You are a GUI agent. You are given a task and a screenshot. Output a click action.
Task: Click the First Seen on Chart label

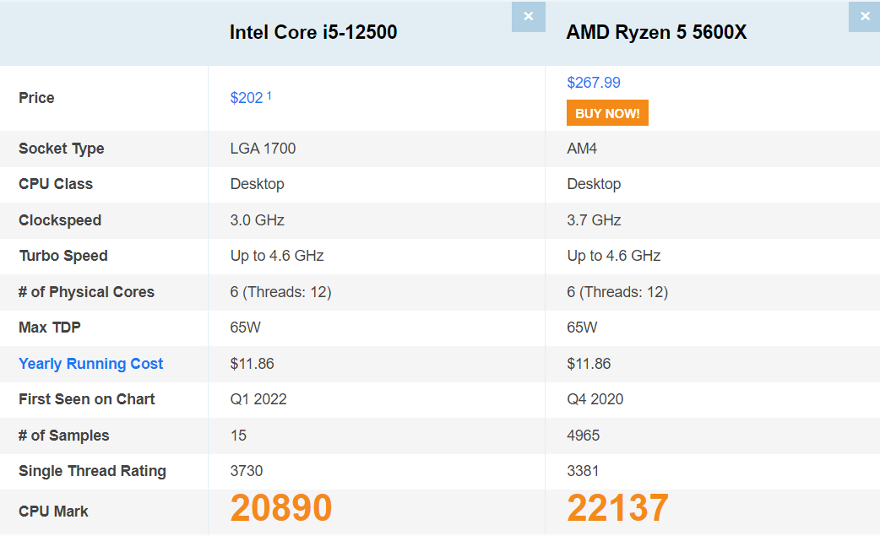point(86,399)
